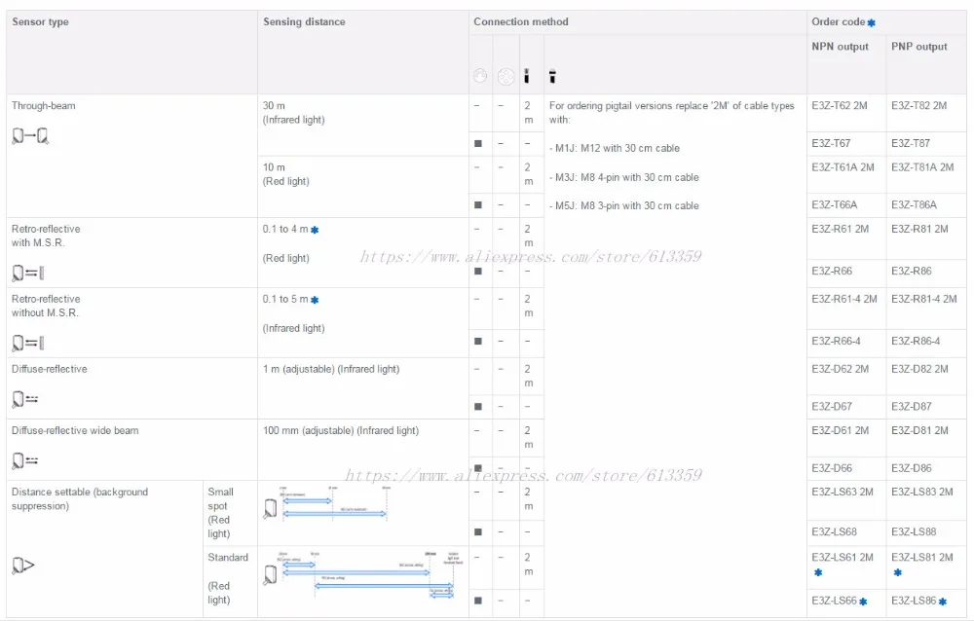This screenshot has height=621, width=974.
Task: Click the asterisk beside E3Z-LS86
Action: [942, 602]
